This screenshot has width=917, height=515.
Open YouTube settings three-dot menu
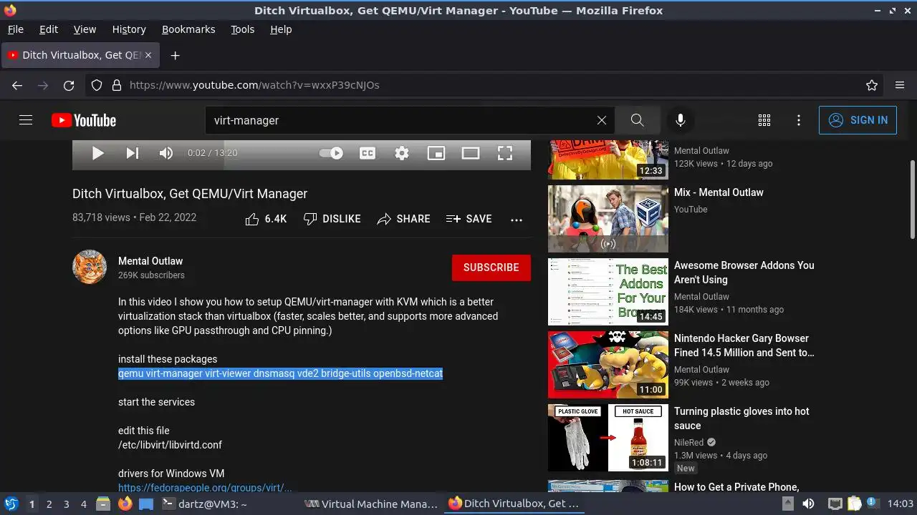click(799, 120)
